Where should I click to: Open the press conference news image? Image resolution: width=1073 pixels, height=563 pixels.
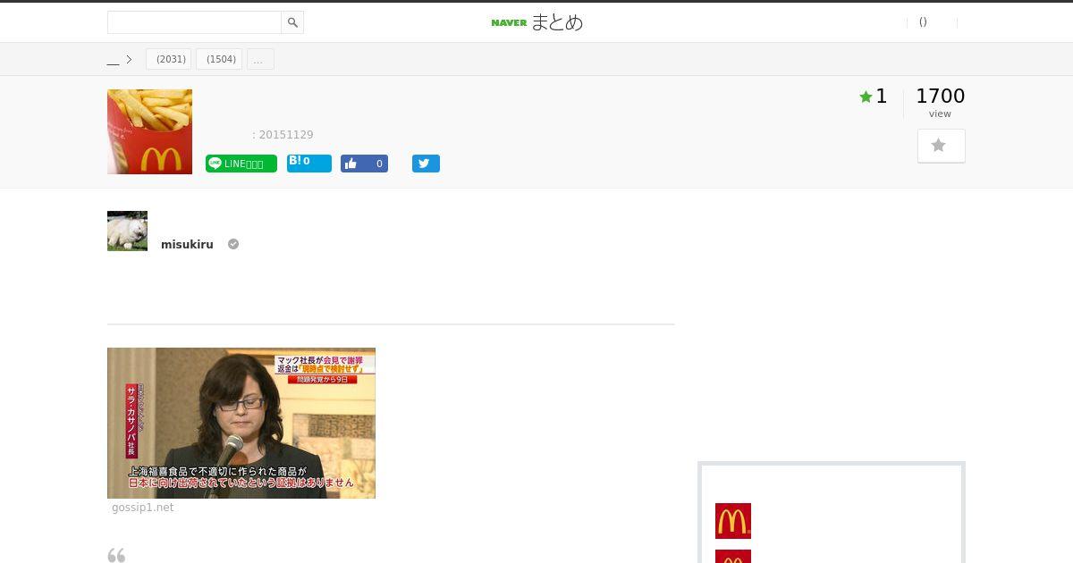coord(241,423)
